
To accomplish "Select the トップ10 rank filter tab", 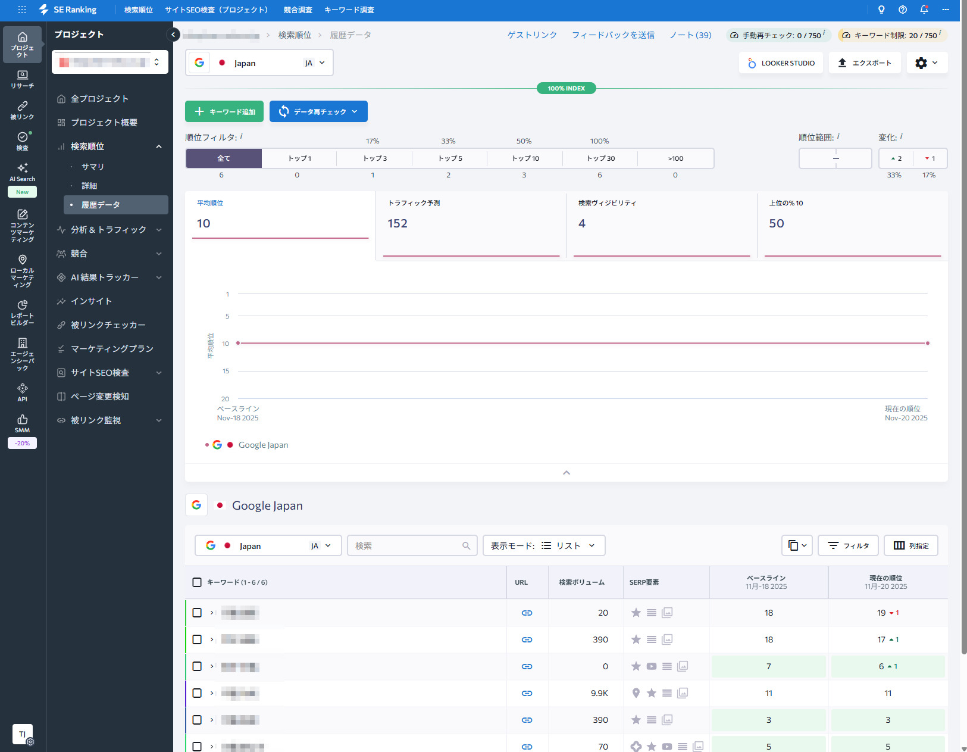I will 525,158.
